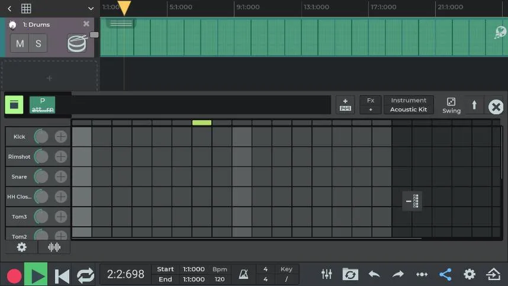
Task: Adjust the Kick volume knob
Action: [x=41, y=137]
